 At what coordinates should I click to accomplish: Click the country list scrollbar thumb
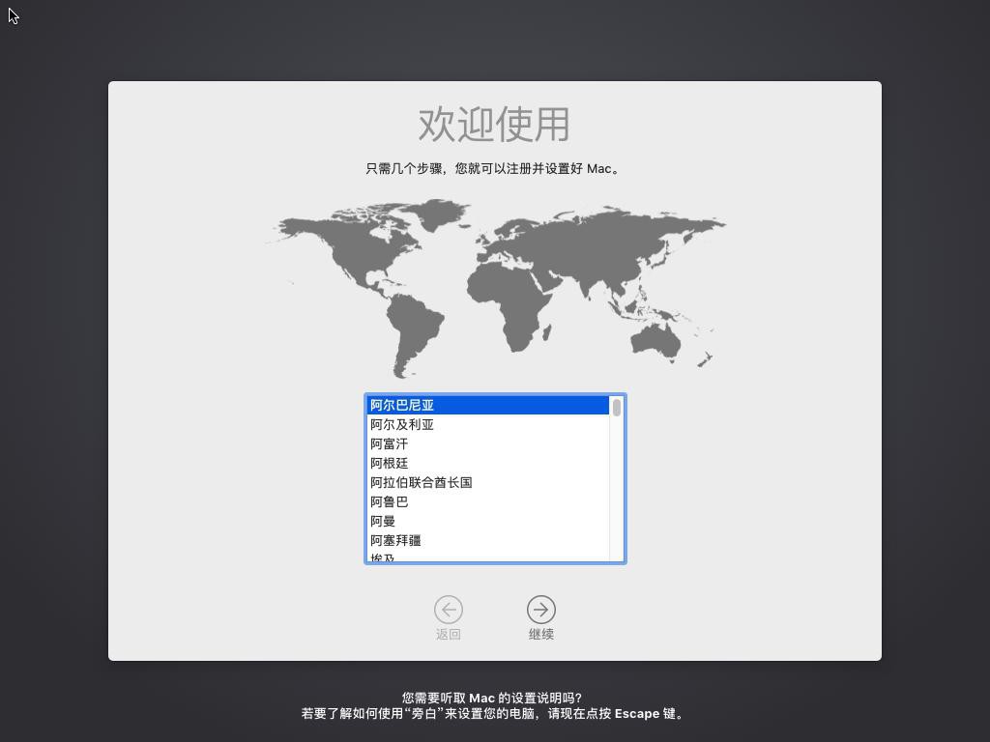coord(617,408)
